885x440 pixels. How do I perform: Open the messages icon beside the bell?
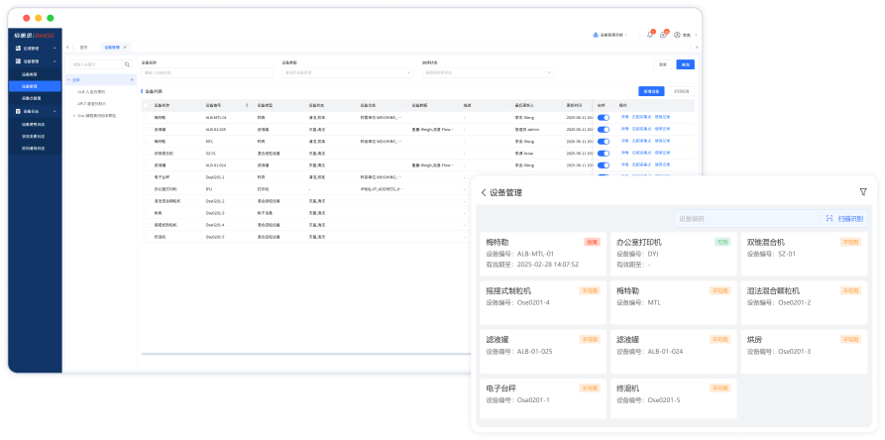(663, 35)
